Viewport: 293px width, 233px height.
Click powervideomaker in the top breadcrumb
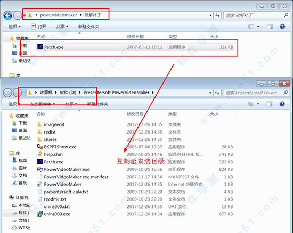(x=59, y=15)
